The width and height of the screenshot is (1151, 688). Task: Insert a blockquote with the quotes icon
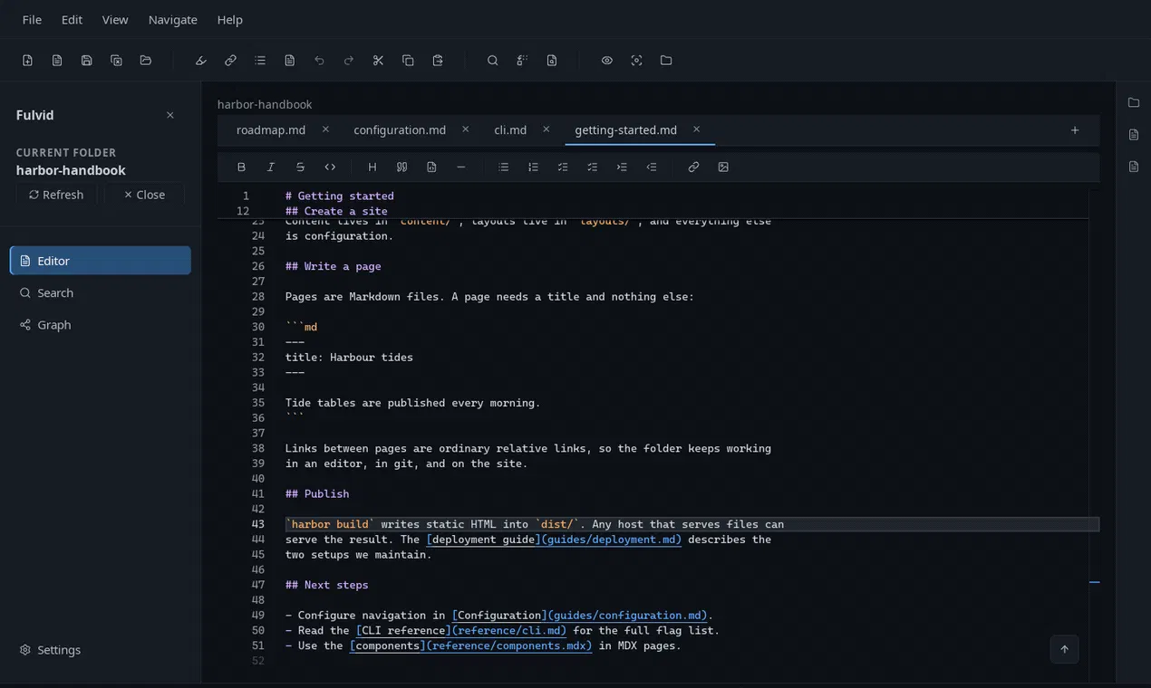tap(401, 167)
